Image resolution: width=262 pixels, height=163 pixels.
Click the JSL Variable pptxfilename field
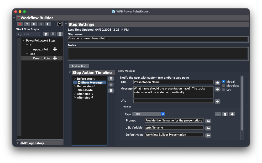[x=174, y=128]
